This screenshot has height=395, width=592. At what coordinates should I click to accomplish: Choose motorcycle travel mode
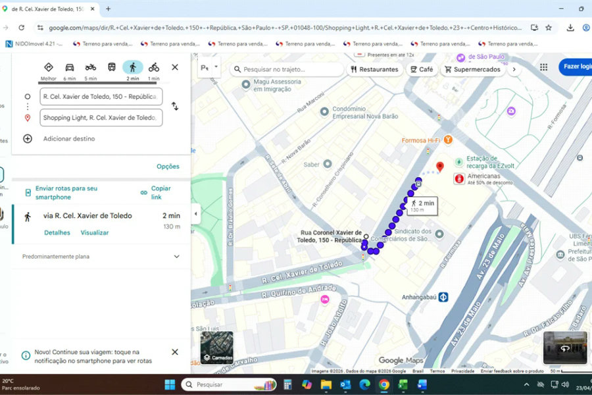tap(90, 67)
